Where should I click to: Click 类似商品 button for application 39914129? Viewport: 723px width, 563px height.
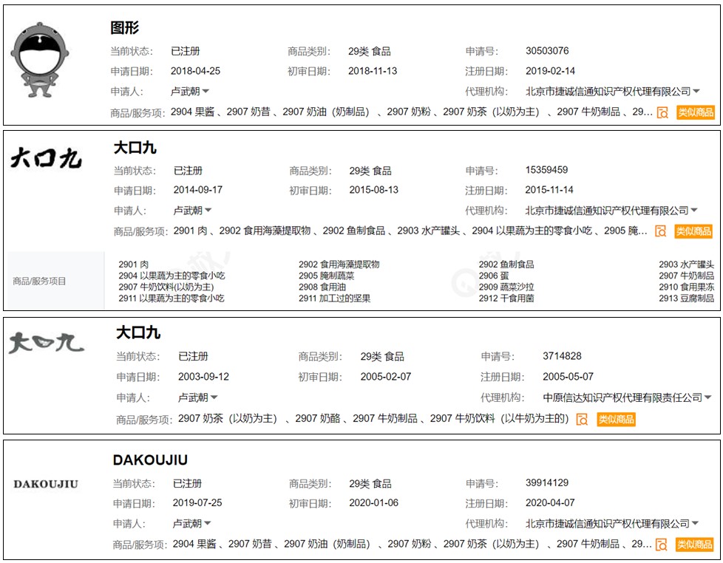[x=695, y=545]
